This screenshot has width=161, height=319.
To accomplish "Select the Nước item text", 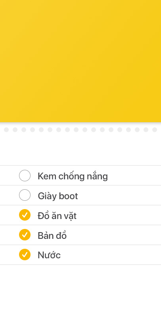I will (x=49, y=255).
